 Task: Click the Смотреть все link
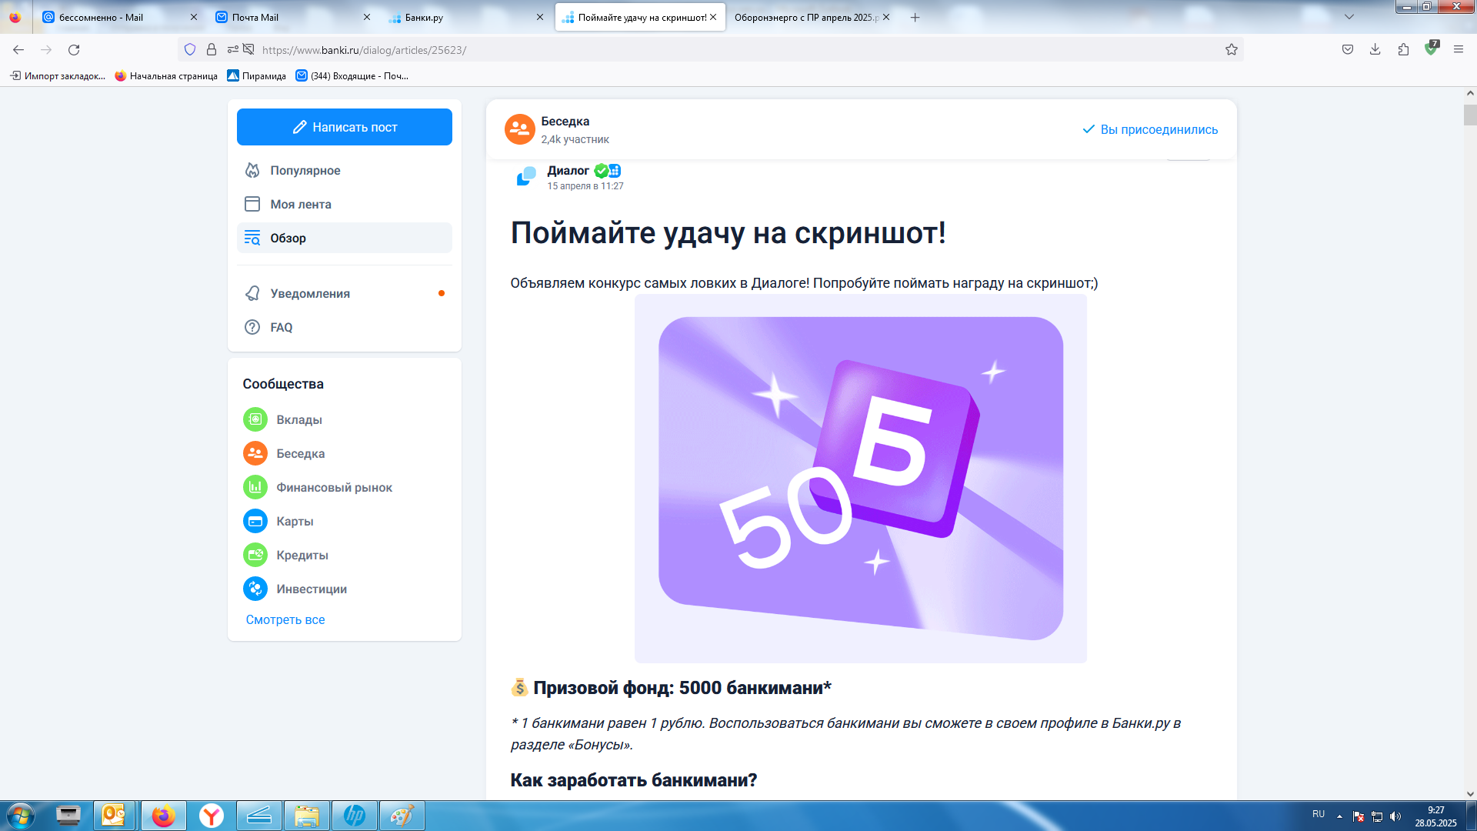pos(285,619)
